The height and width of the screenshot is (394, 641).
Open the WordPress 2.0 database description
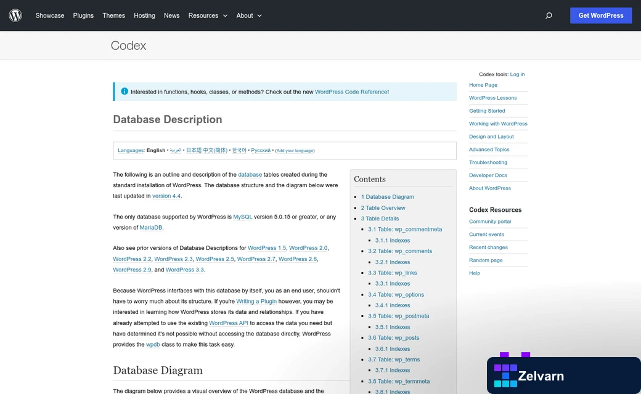click(308, 248)
